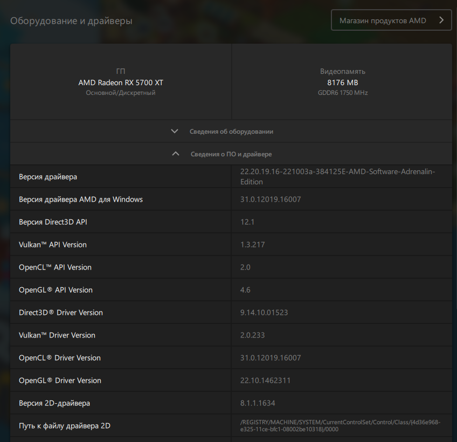Click the OpenCL Driver Version label
This screenshot has width=457, height=442.
click(x=60, y=358)
